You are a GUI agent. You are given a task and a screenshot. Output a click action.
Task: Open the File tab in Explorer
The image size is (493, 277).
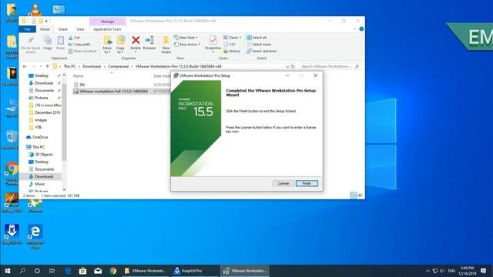[28, 29]
